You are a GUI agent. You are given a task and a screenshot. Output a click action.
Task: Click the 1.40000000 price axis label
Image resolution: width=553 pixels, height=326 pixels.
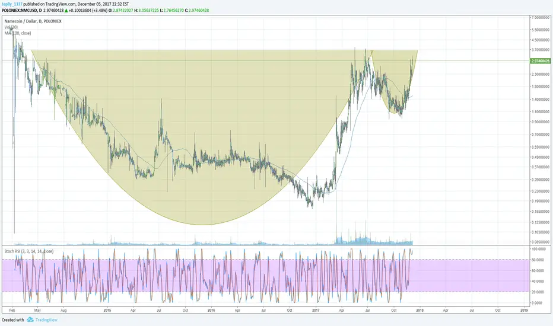point(541,100)
